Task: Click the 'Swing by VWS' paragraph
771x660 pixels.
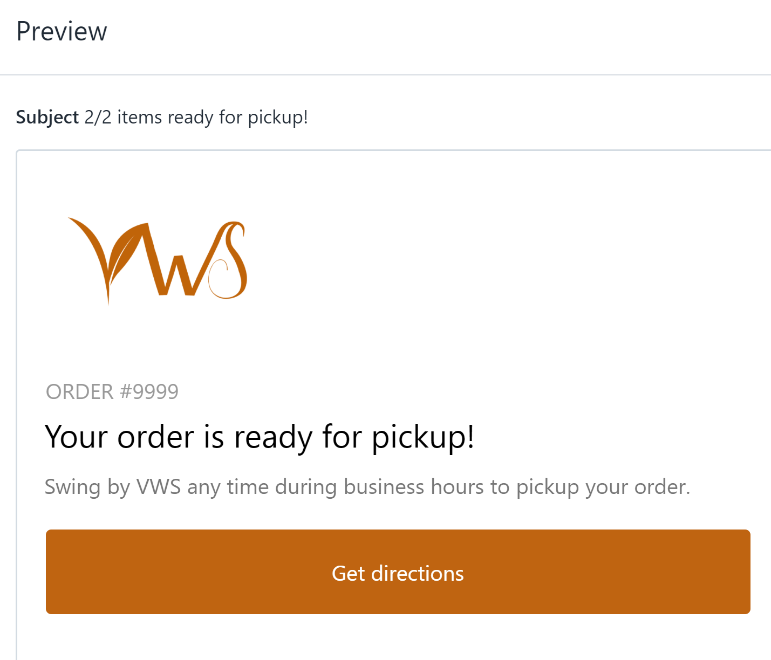Action: coord(367,487)
